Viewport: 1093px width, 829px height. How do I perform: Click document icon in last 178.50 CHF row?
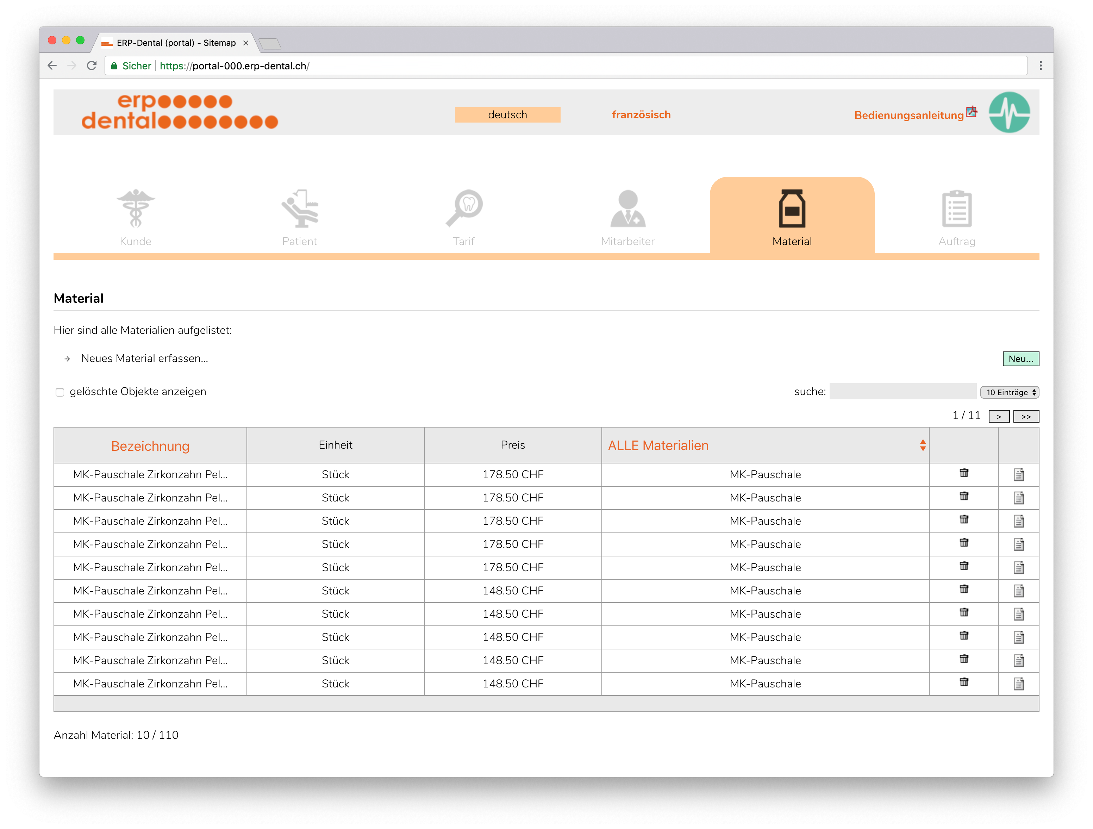1018,568
